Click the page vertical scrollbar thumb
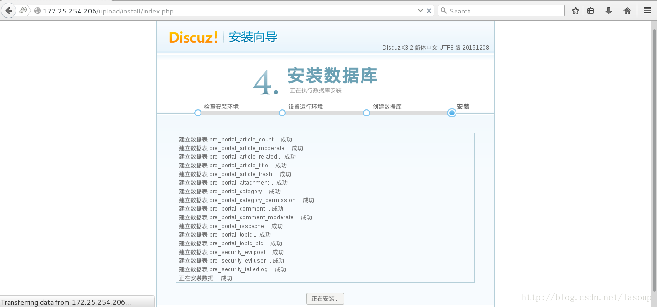 [x=654, y=161]
